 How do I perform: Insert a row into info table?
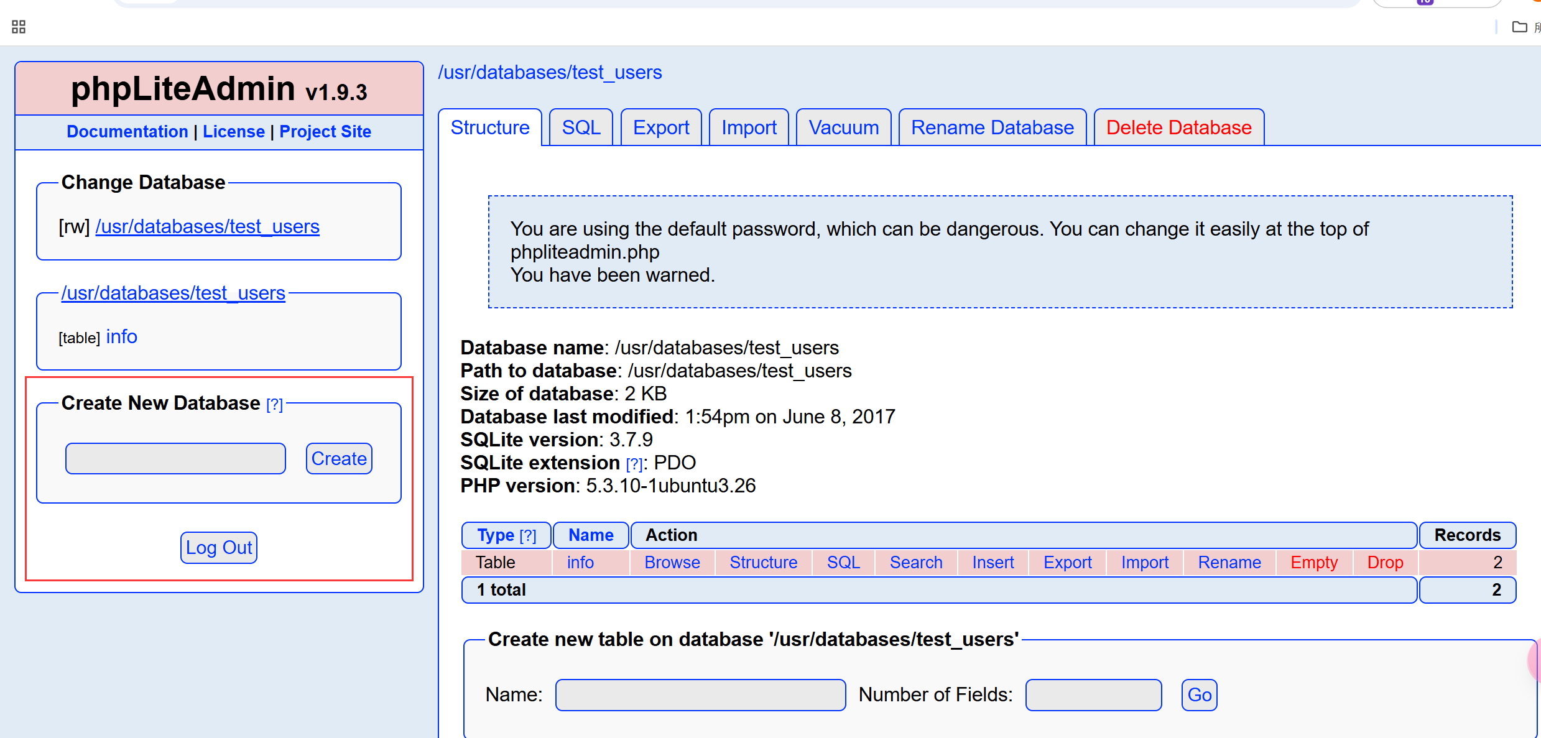pos(993,563)
